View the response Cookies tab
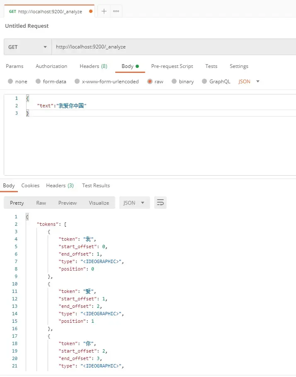The height and width of the screenshot is (377, 296). pyautogui.click(x=30, y=186)
